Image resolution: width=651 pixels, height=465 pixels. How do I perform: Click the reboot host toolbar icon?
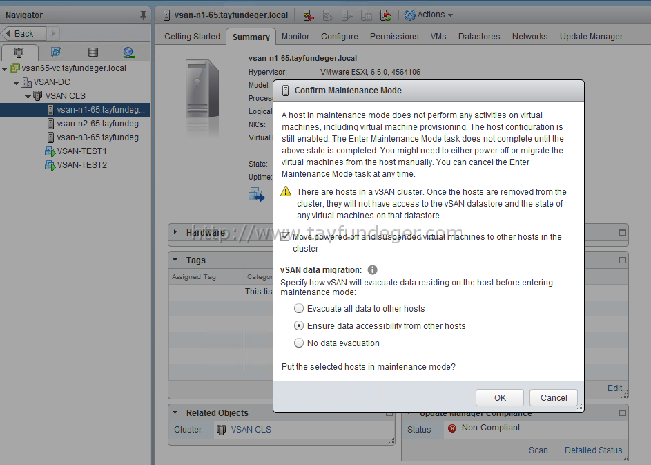(386, 15)
